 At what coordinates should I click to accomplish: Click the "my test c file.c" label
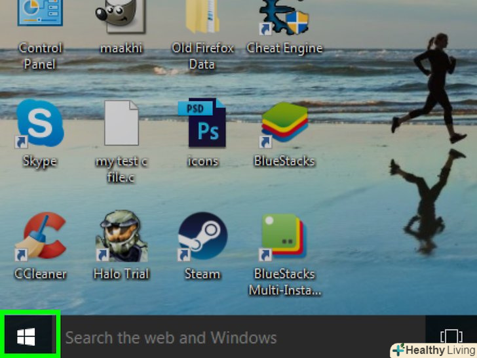tap(121, 169)
